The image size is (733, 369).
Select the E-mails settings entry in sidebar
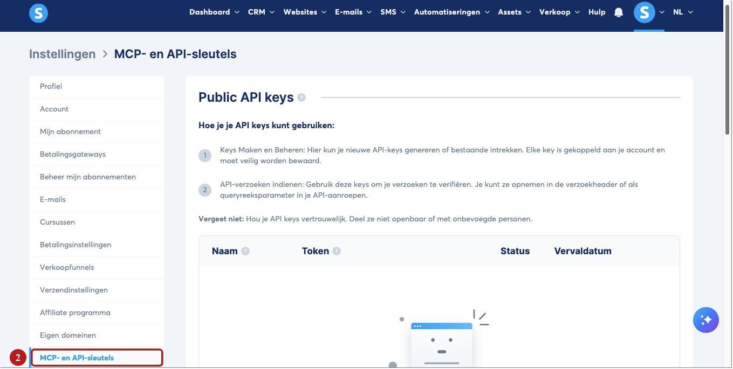tap(97, 199)
